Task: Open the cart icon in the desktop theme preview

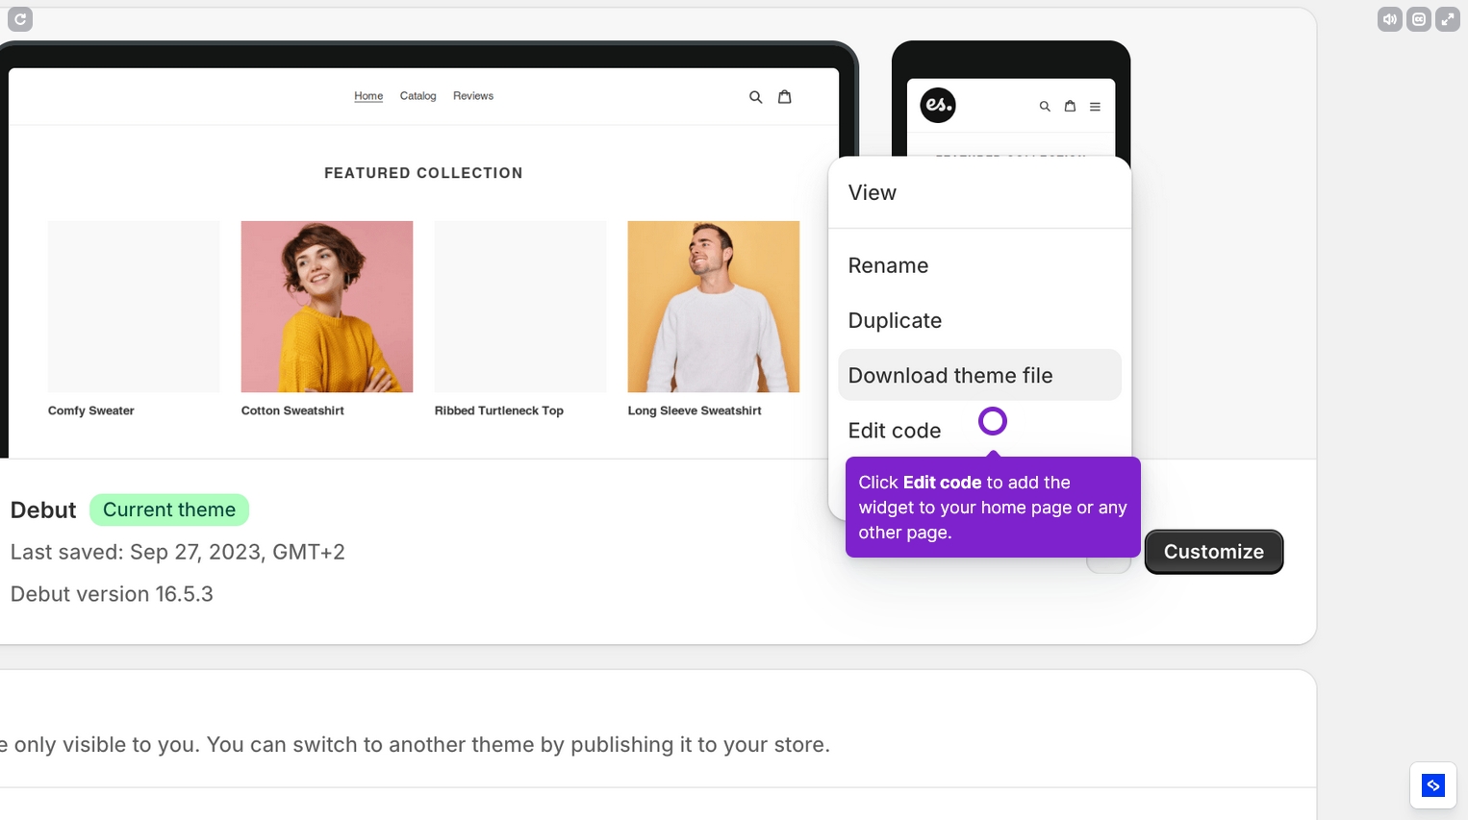Action: pyautogui.click(x=785, y=96)
